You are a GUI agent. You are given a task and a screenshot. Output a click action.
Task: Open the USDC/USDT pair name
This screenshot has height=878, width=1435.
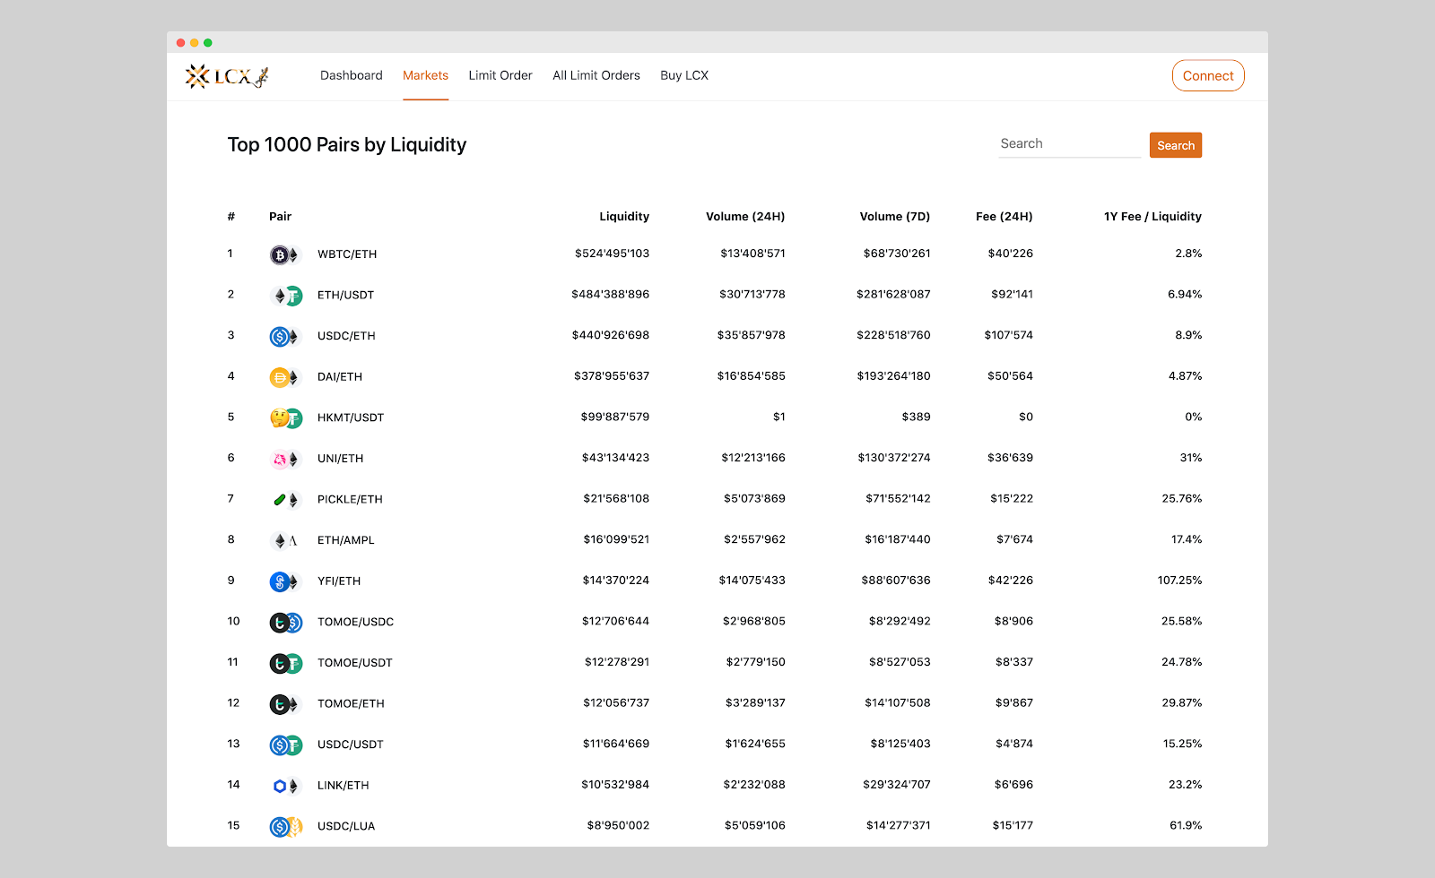(351, 745)
